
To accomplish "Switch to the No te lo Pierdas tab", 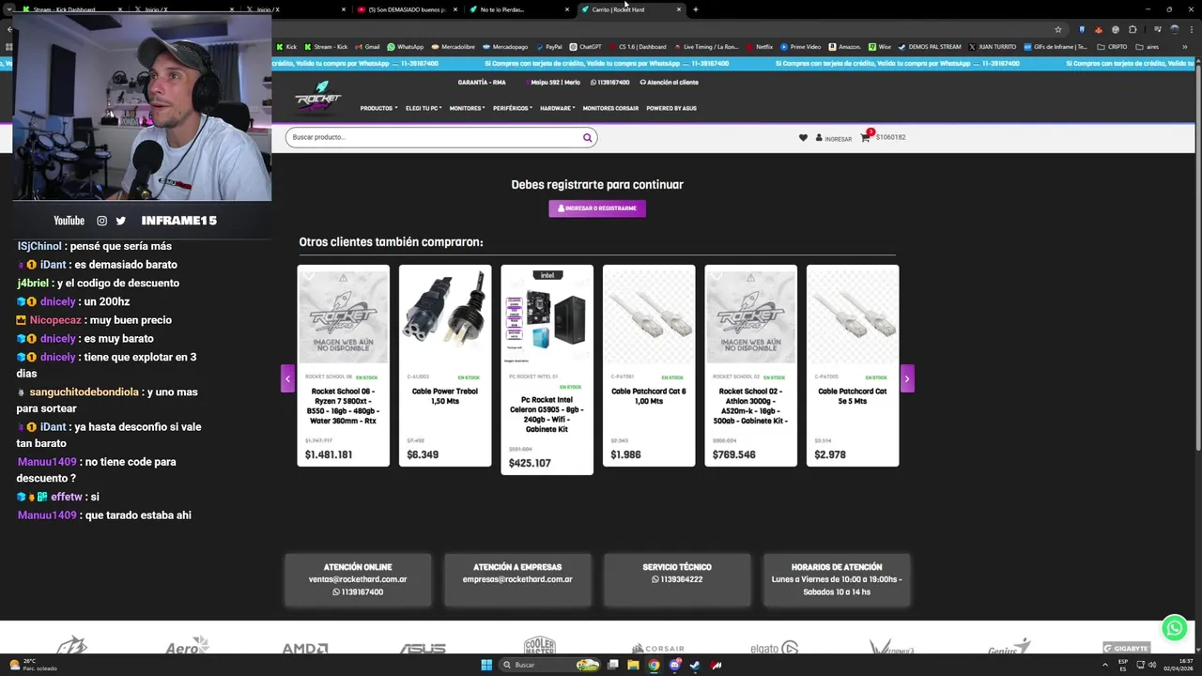I will click(519, 9).
